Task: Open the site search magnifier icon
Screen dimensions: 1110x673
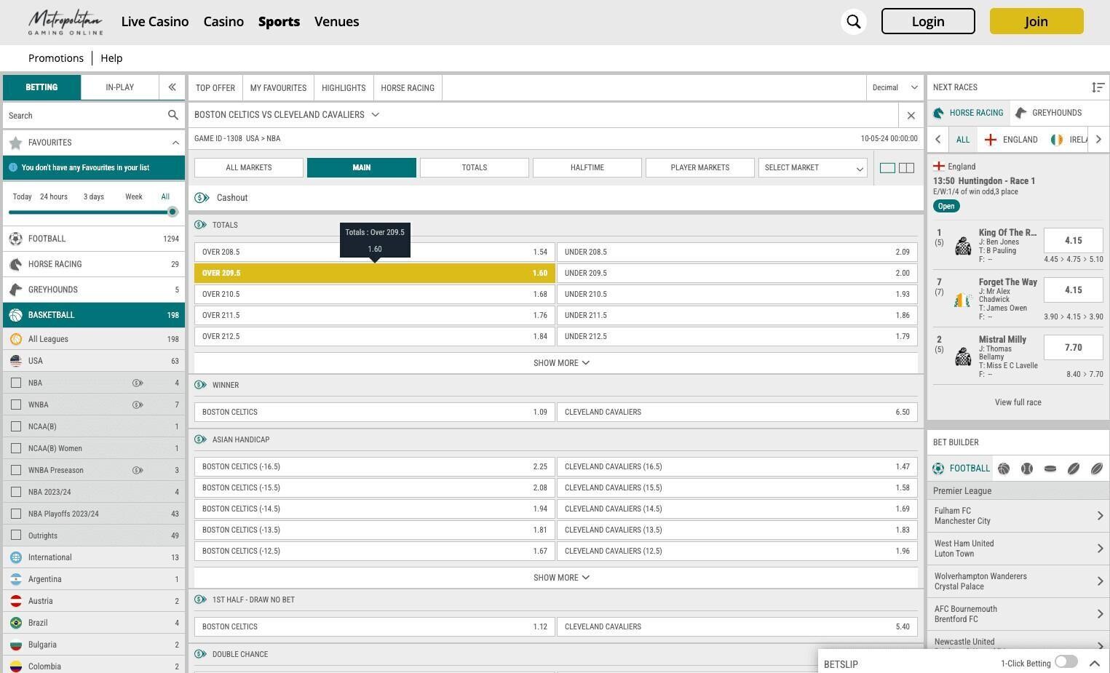Action: pyautogui.click(x=854, y=22)
